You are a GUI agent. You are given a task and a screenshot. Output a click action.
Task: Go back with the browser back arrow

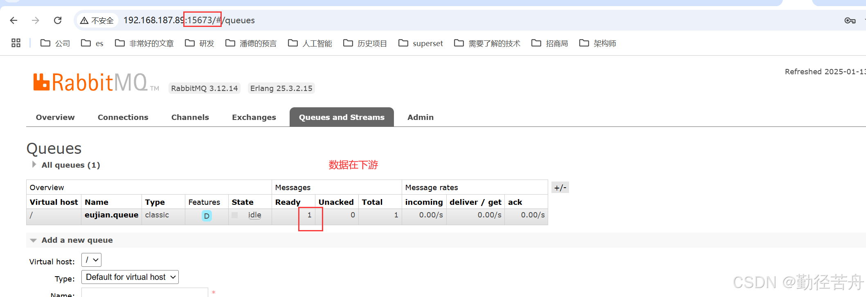13,20
